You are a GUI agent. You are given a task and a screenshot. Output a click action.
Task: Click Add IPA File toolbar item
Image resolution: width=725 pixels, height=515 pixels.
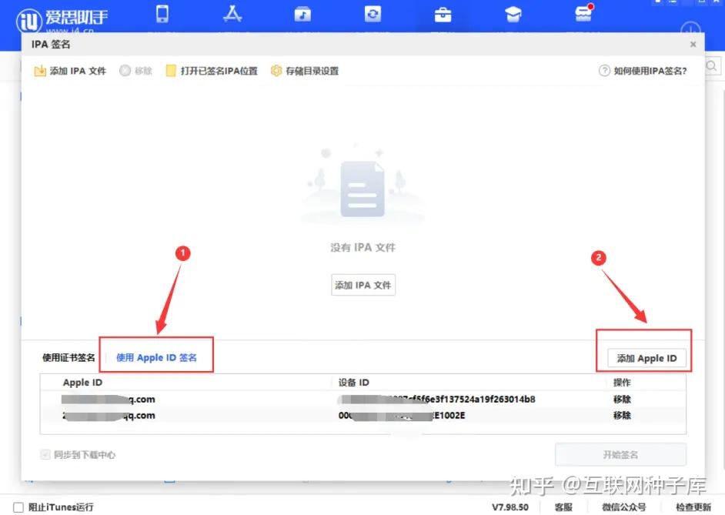(x=70, y=71)
